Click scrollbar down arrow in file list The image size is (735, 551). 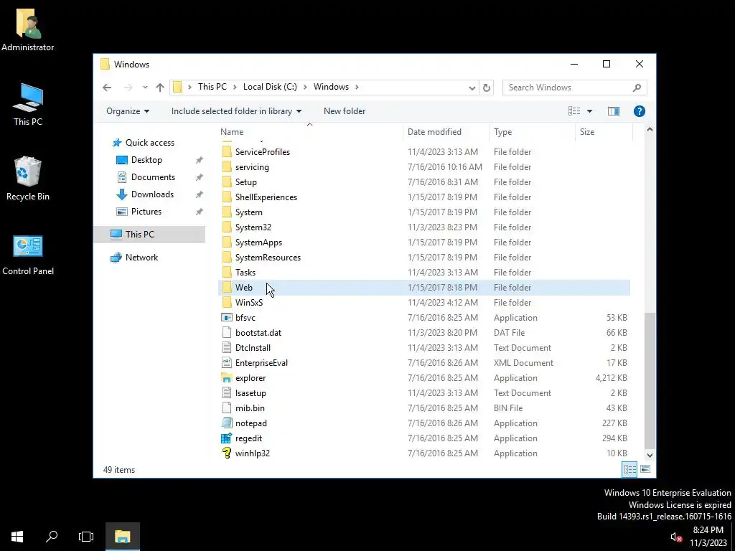coord(650,455)
